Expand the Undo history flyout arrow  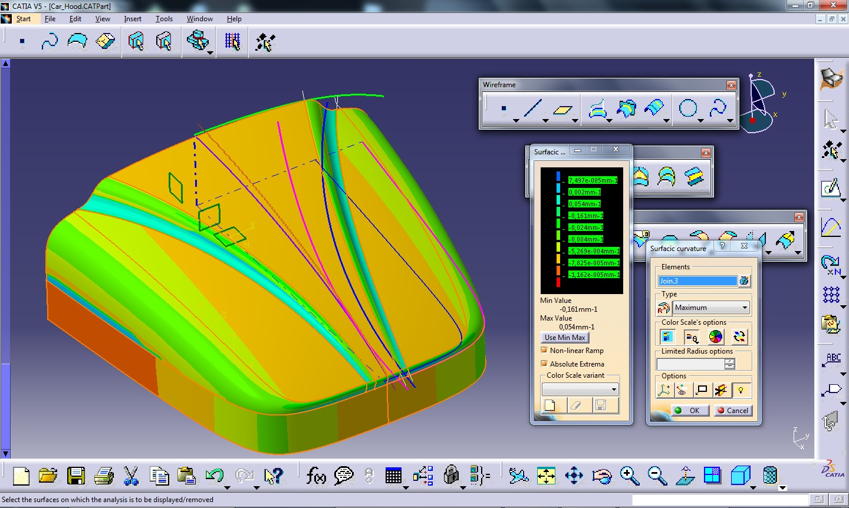coord(227,487)
